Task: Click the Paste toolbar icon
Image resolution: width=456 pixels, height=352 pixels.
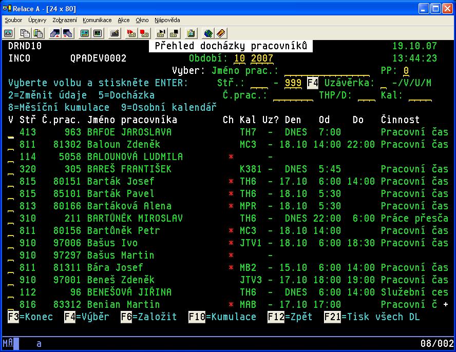Action: (x=37, y=33)
